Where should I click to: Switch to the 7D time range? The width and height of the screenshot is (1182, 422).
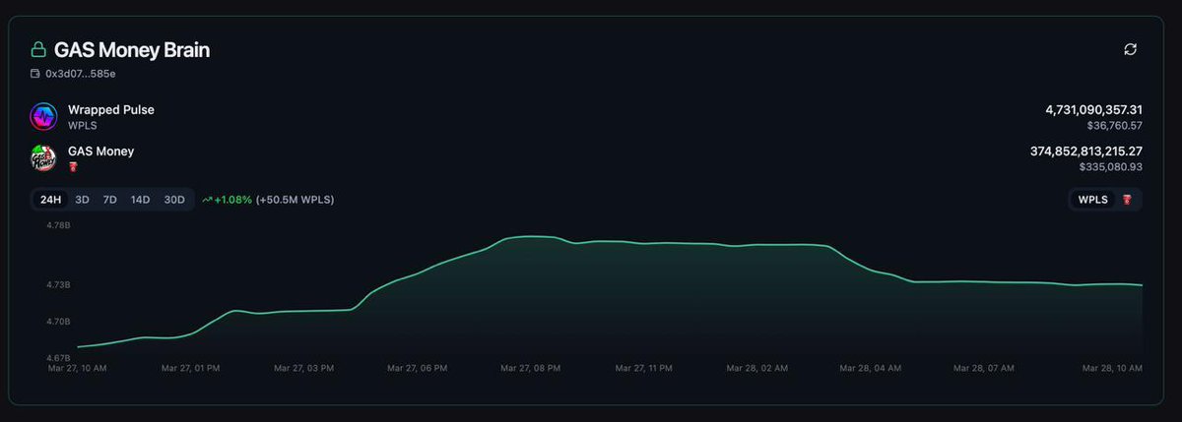(110, 200)
